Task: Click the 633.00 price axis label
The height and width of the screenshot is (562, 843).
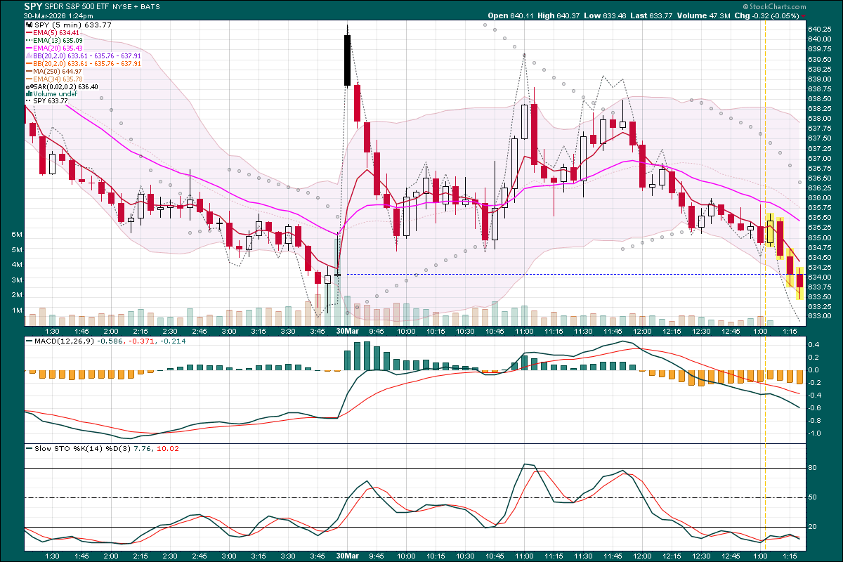Action: coord(821,317)
